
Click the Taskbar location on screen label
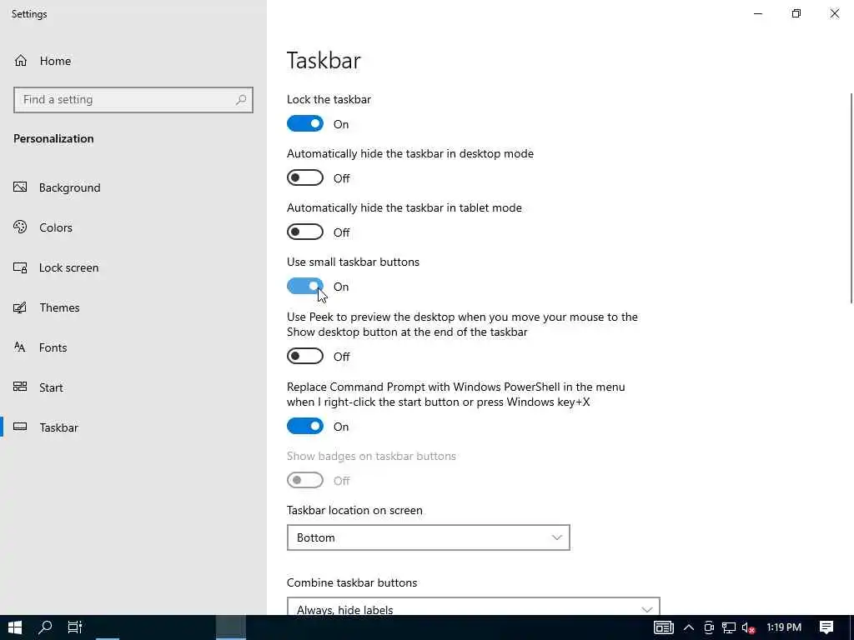(354, 511)
